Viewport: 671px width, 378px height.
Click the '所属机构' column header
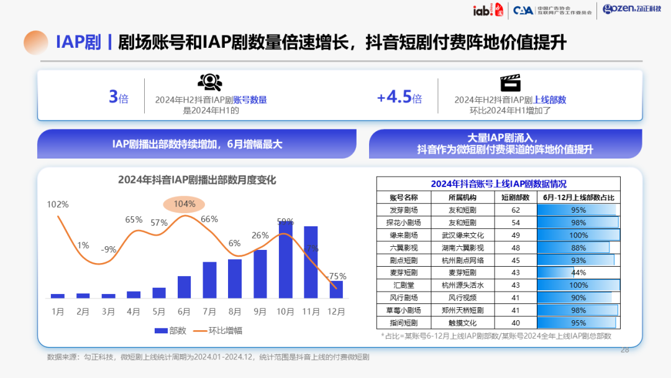click(463, 197)
